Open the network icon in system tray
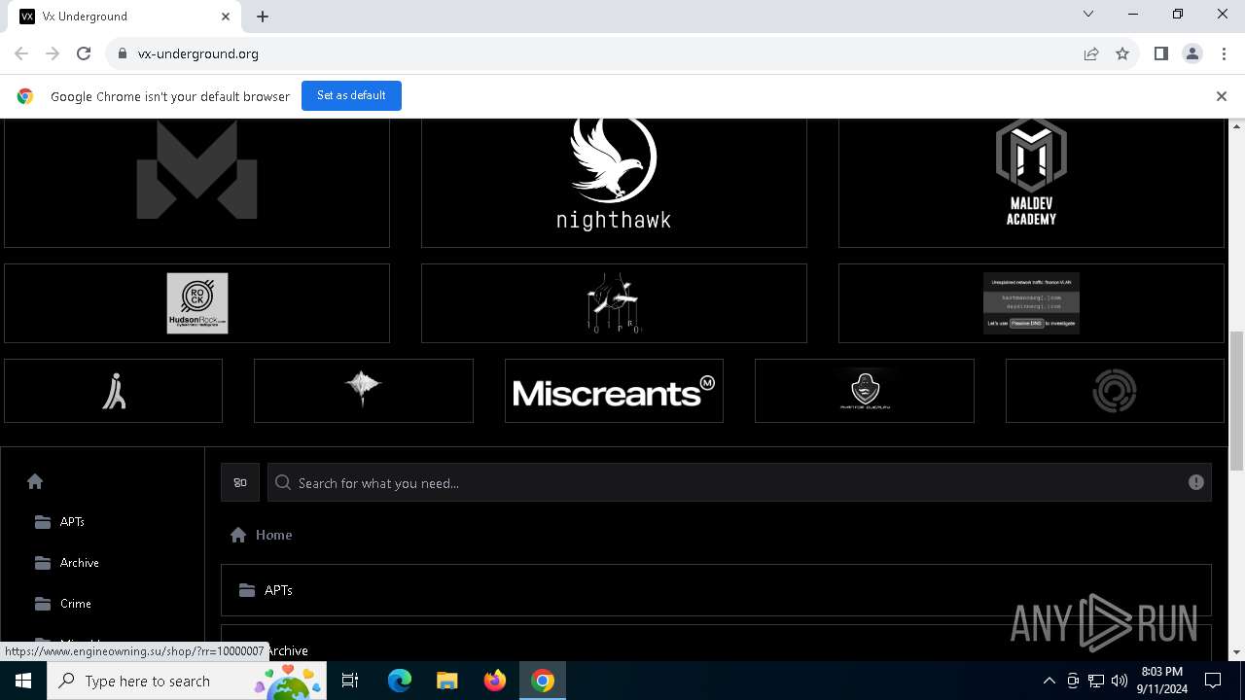Screen dimensions: 1245x700 [1096, 681]
